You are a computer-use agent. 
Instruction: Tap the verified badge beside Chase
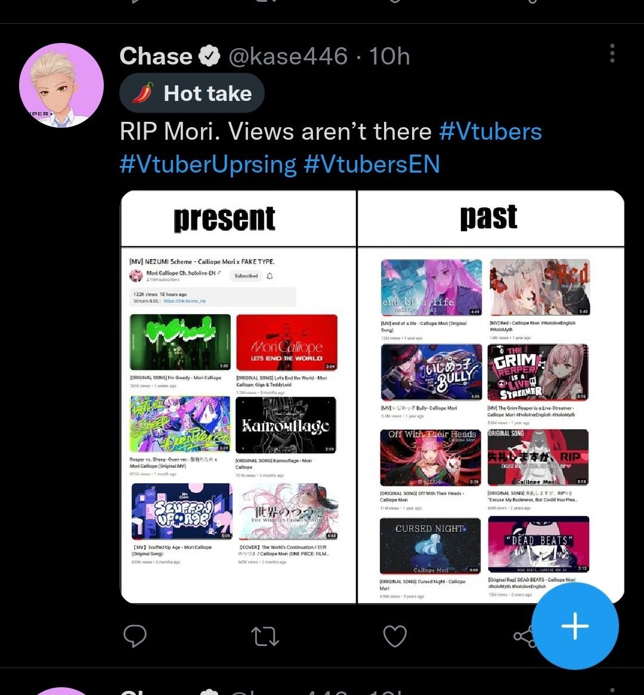pyautogui.click(x=209, y=56)
